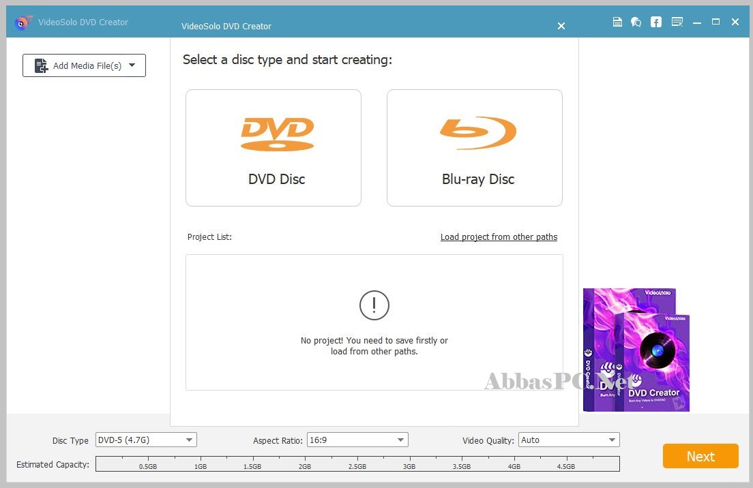Screen dimensions: 753x488
Task: Click the Estimated Capacity bar
Action: tap(358, 464)
